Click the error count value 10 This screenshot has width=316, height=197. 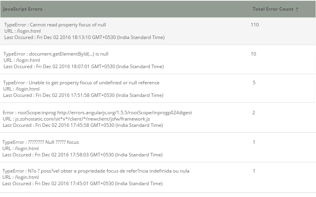(x=254, y=54)
